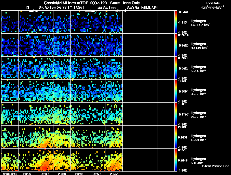Image resolution: width=231 pixels, height=175 pixels.
Task: Select the 23:43 time label
Action: click(x=79, y=174)
